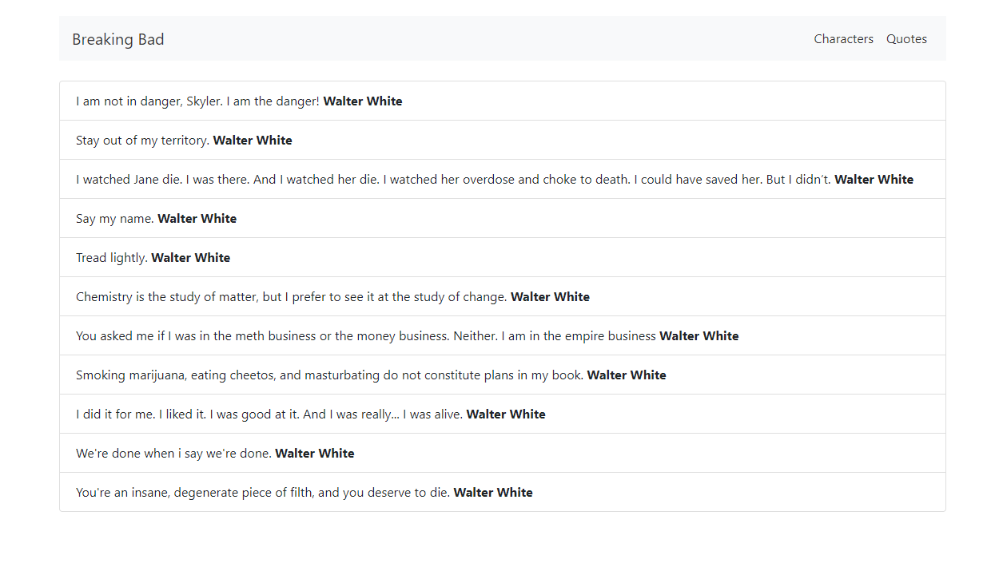This screenshot has height=575, width=1003.
Task: Click the "Say my name." quote
Action: pos(503,218)
